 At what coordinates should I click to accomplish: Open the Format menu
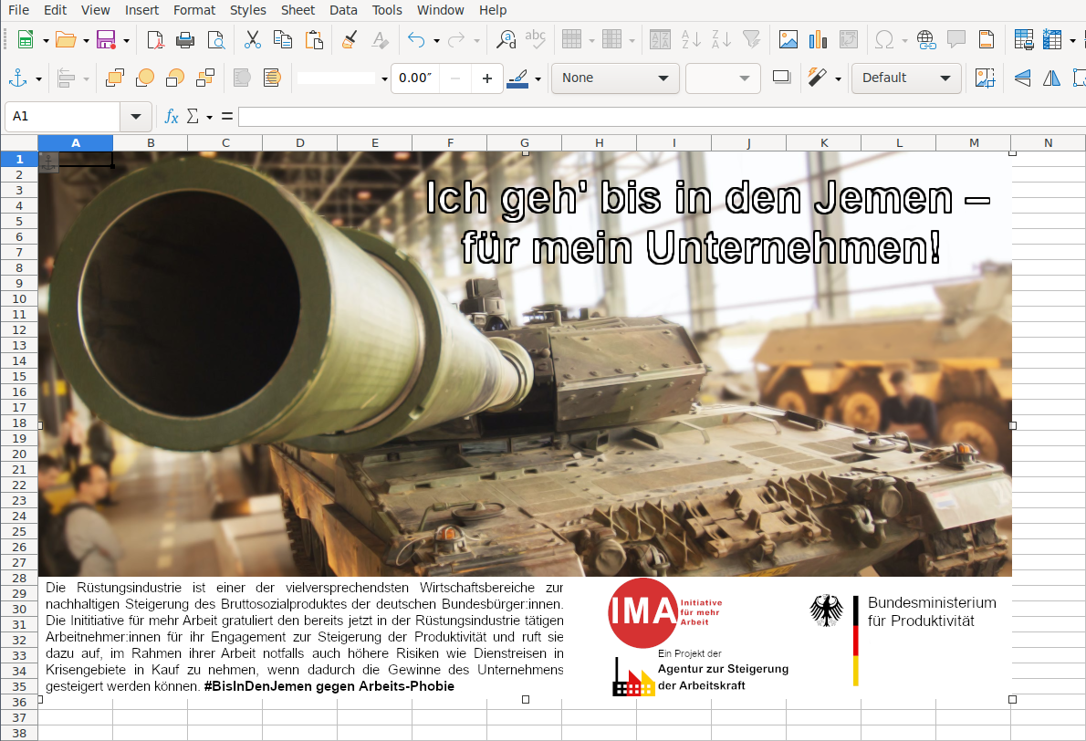pos(194,10)
